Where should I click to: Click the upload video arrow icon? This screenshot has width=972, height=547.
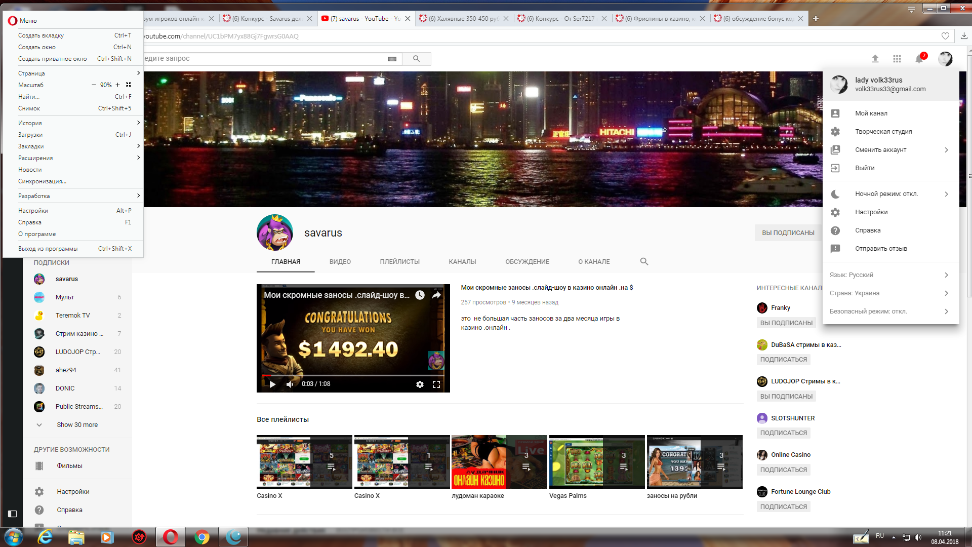tap(875, 59)
